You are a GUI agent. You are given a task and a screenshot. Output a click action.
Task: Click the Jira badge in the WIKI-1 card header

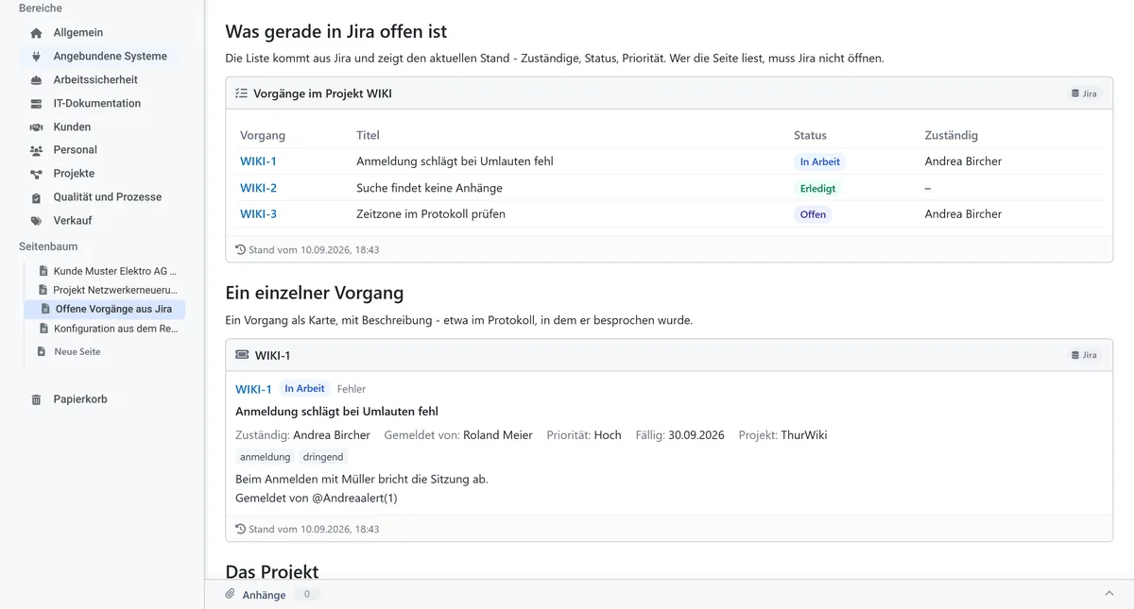1084,355
